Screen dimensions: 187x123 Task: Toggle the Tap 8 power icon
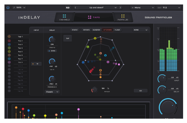click(x=9, y=62)
